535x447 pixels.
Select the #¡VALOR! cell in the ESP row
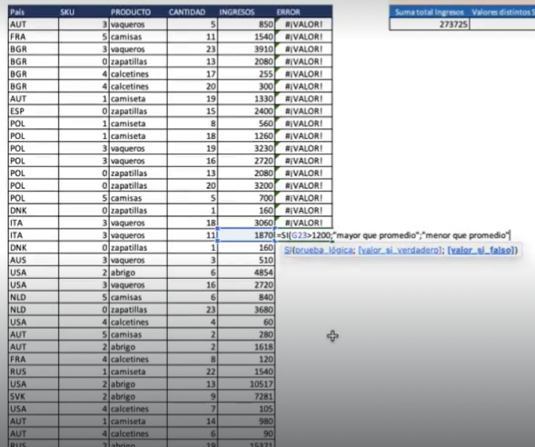click(x=303, y=111)
